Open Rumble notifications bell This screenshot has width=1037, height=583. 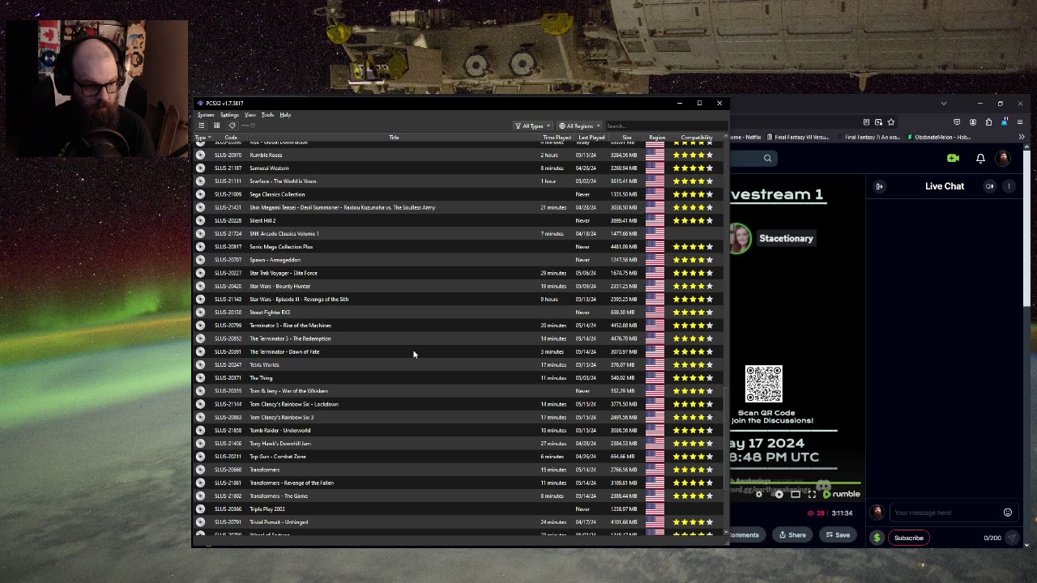pyautogui.click(x=980, y=158)
